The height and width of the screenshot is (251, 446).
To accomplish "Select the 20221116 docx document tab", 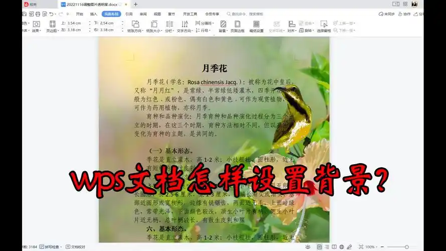I will (94, 5).
